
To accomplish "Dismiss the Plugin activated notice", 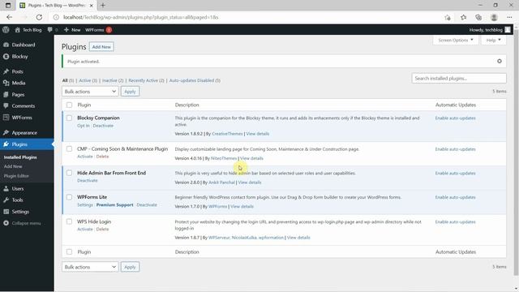I will [x=500, y=62].
